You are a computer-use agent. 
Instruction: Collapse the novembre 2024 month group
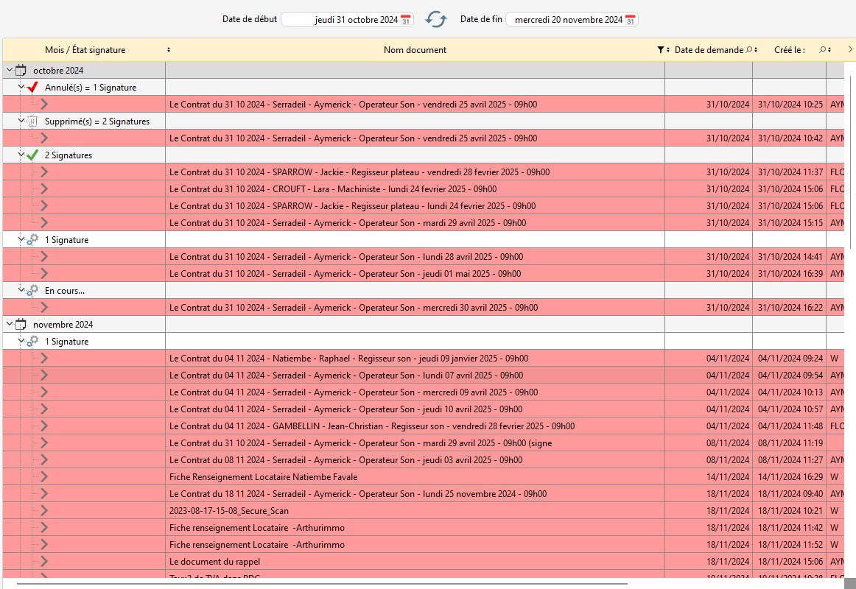(9, 324)
